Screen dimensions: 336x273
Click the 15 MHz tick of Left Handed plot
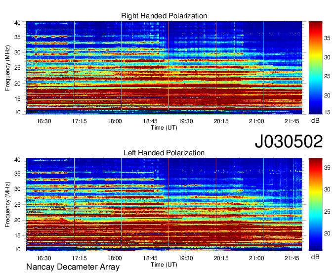coord(18,235)
